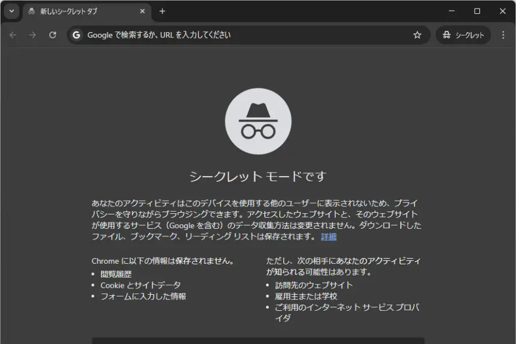
Task: Open Chrome's three-dot menu
Action: pos(503,35)
